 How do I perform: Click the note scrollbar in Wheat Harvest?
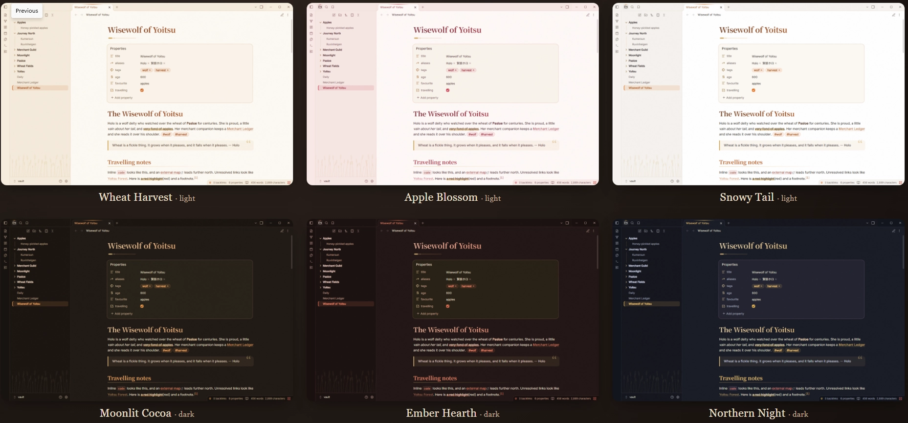(291, 37)
